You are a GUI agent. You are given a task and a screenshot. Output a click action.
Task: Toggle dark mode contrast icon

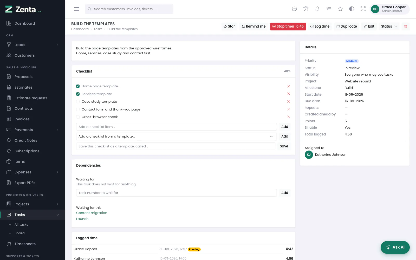coord(352,9)
